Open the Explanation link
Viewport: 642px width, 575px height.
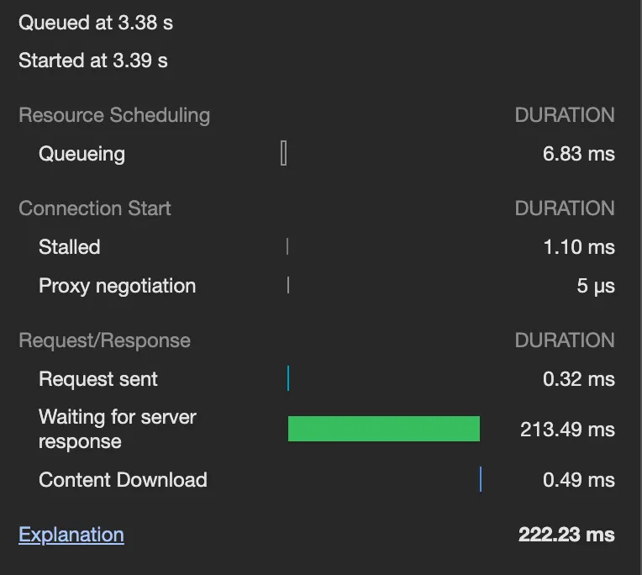point(71,535)
